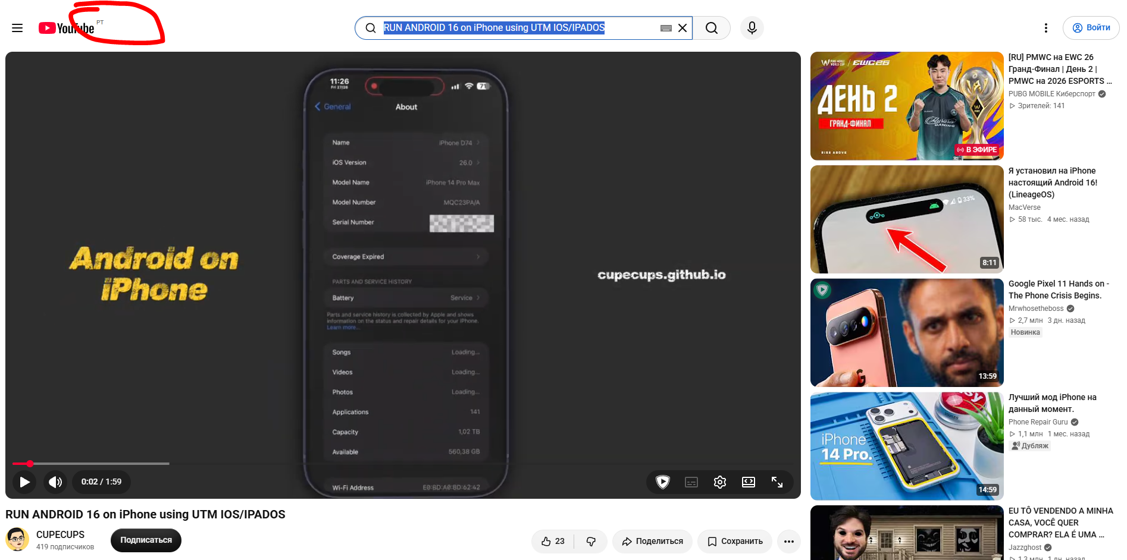Open the virtual keyboard in search box
This screenshot has height=560, width=1127.
666,28
